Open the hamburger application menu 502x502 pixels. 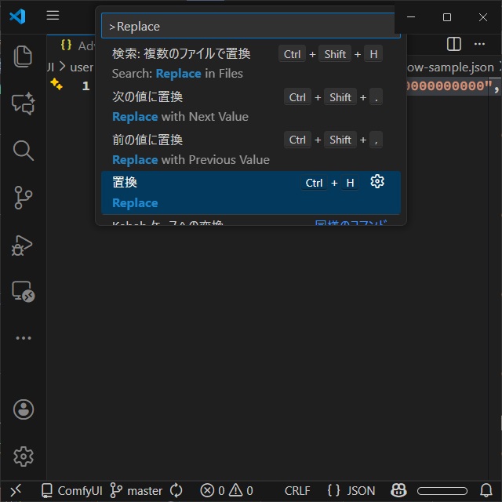click(x=53, y=16)
